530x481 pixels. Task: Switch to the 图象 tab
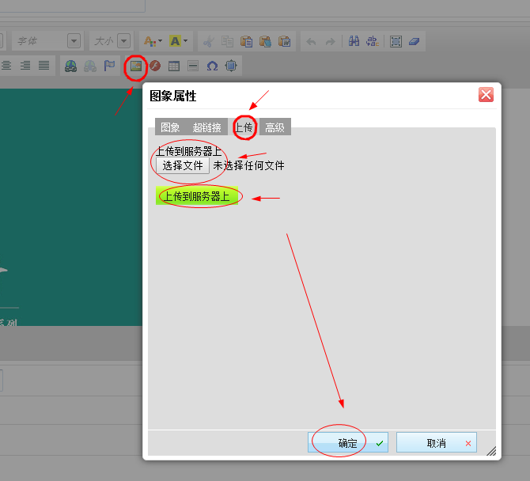coord(170,127)
